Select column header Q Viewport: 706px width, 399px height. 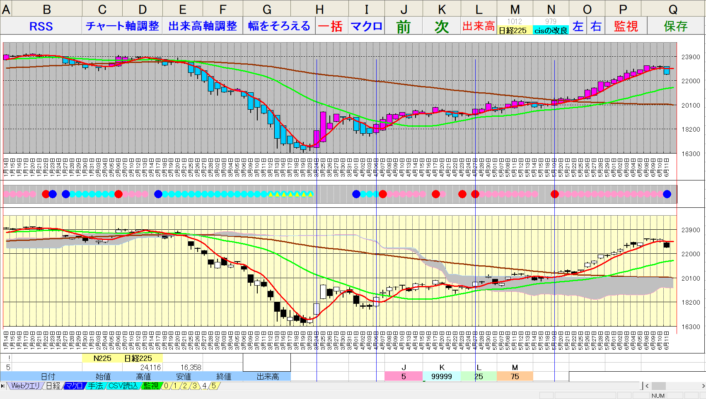click(x=673, y=9)
